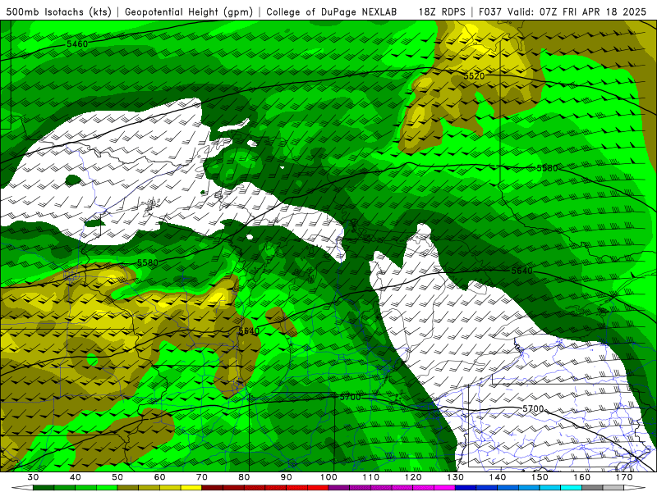
Task: Click the 5520 height contour label
Action: tap(474, 75)
